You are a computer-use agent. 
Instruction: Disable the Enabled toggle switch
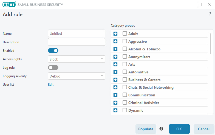[x=53, y=51]
